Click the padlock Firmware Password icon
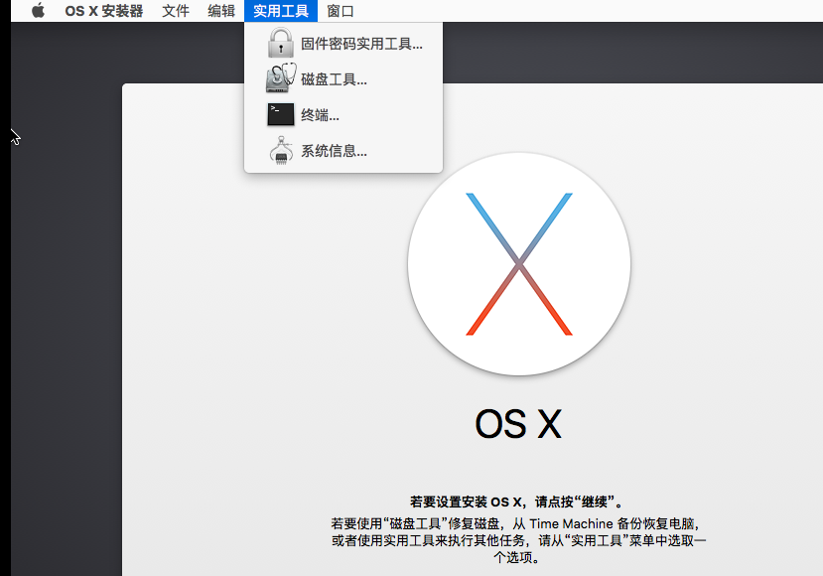823x576 pixels. pos(281,43)
